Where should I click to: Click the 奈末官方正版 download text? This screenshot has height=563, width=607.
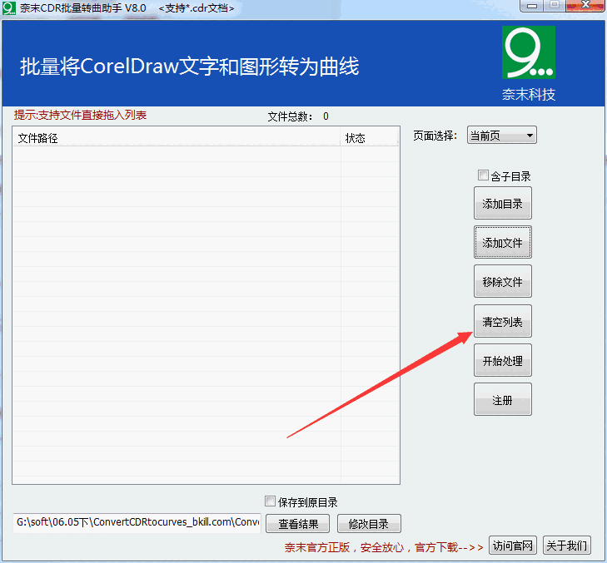point(384,547)
